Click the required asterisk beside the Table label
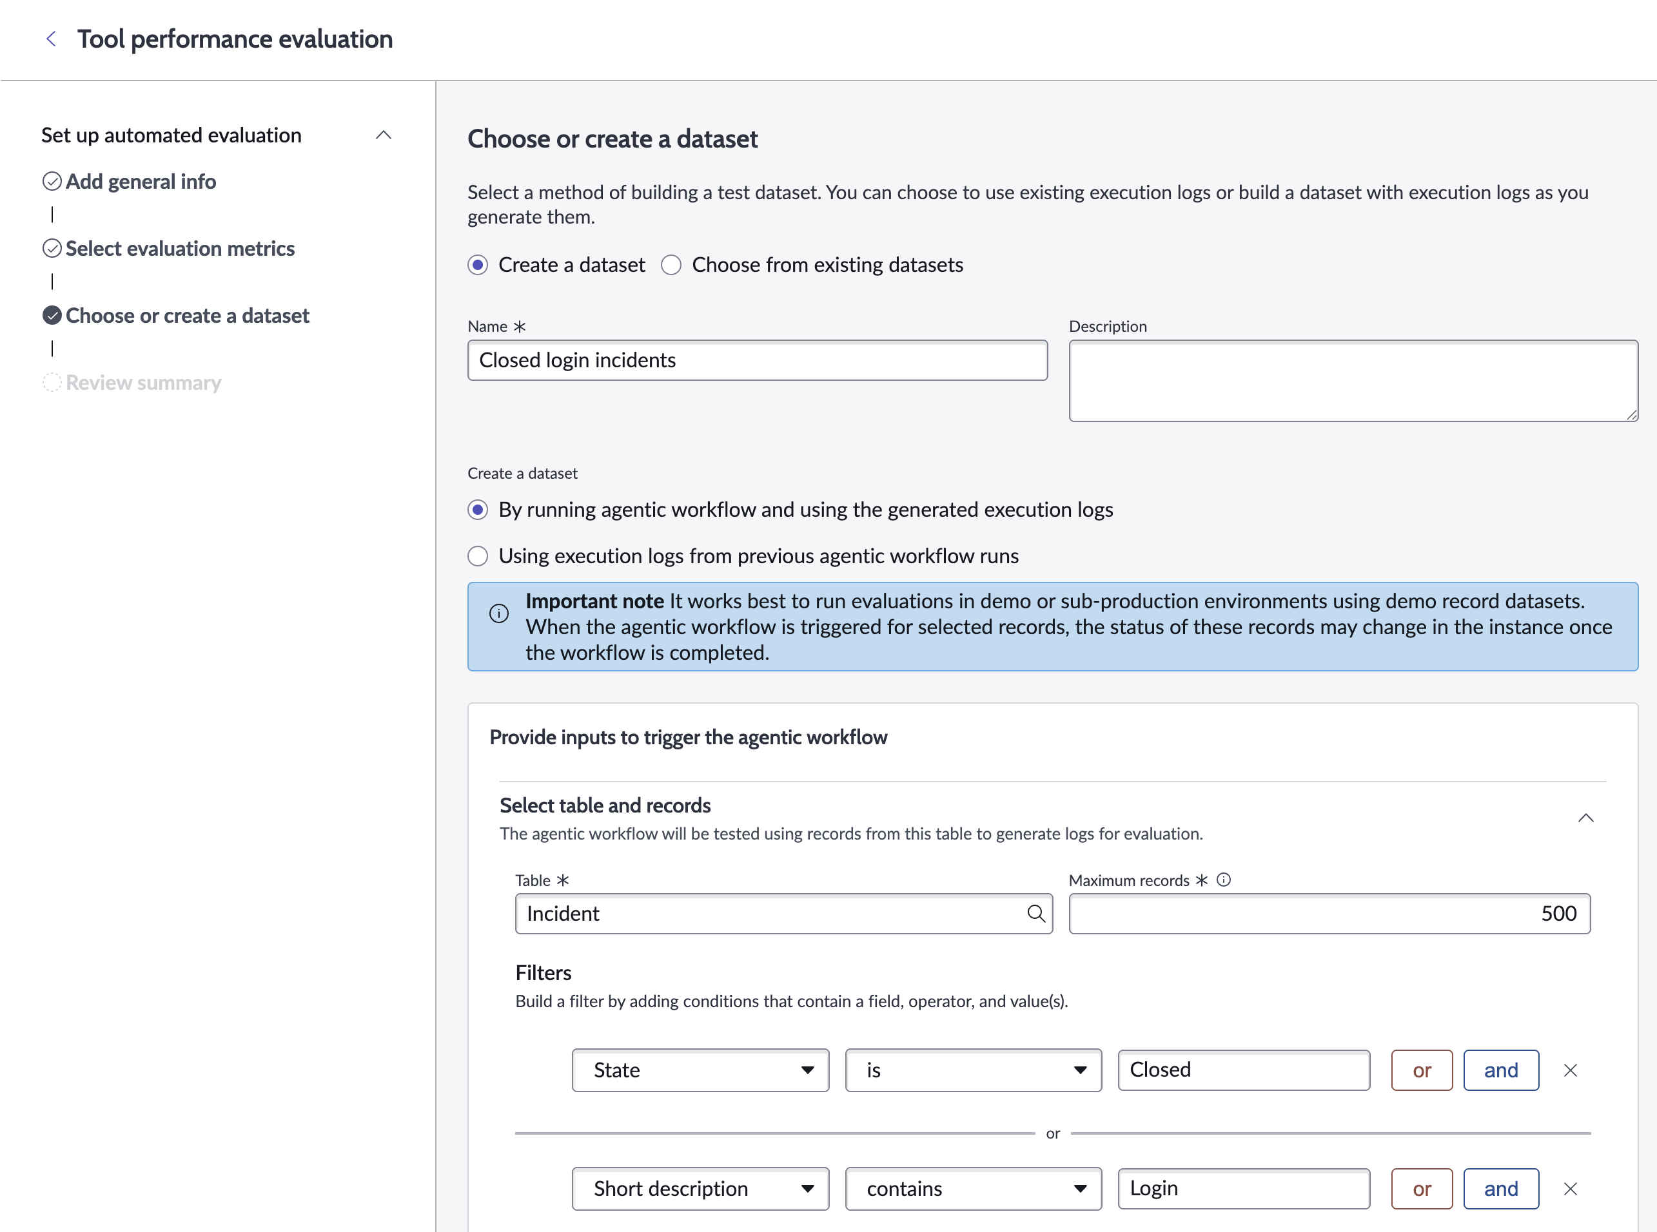This screenshot has width=1657, height=1232. (562, 880)
